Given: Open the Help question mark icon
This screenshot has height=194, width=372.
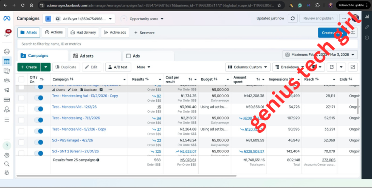Looking at the screenshot, I should [x=7, y=145].
